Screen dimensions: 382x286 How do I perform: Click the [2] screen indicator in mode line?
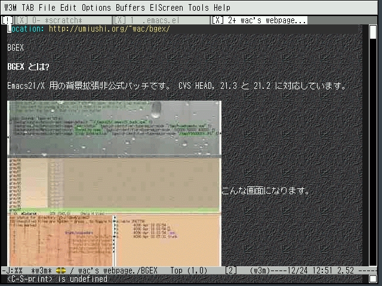(x=230, y=271)
